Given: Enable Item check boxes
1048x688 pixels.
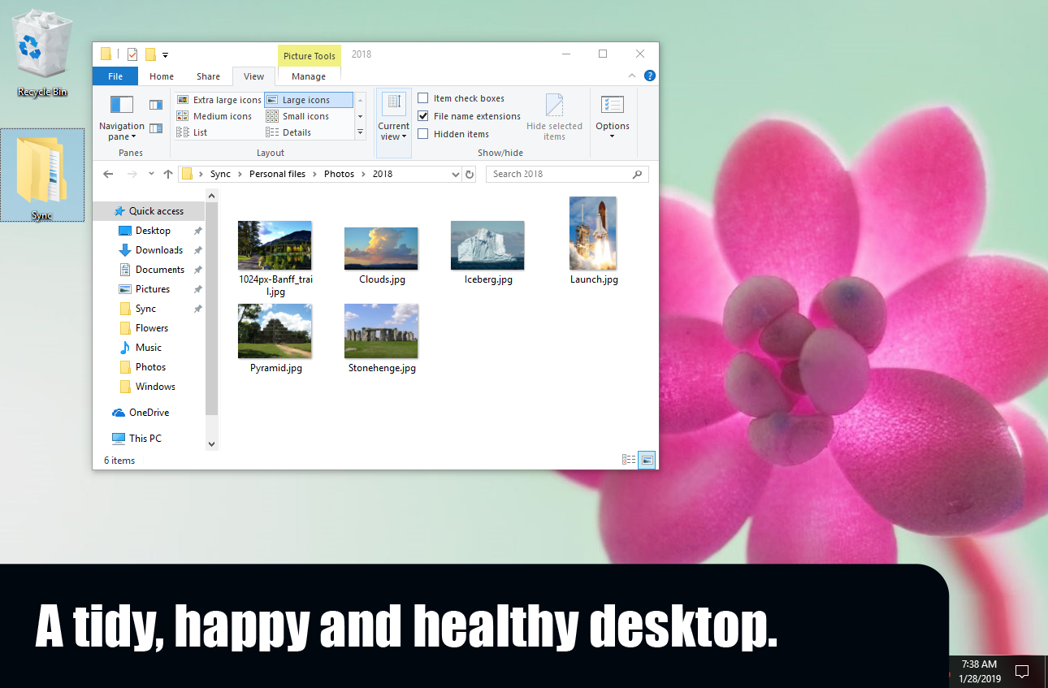Looking at the screenshot, I should pyautogui.click(x=423, y=97).
